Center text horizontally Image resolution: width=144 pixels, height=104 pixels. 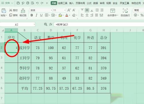[87, 15]
